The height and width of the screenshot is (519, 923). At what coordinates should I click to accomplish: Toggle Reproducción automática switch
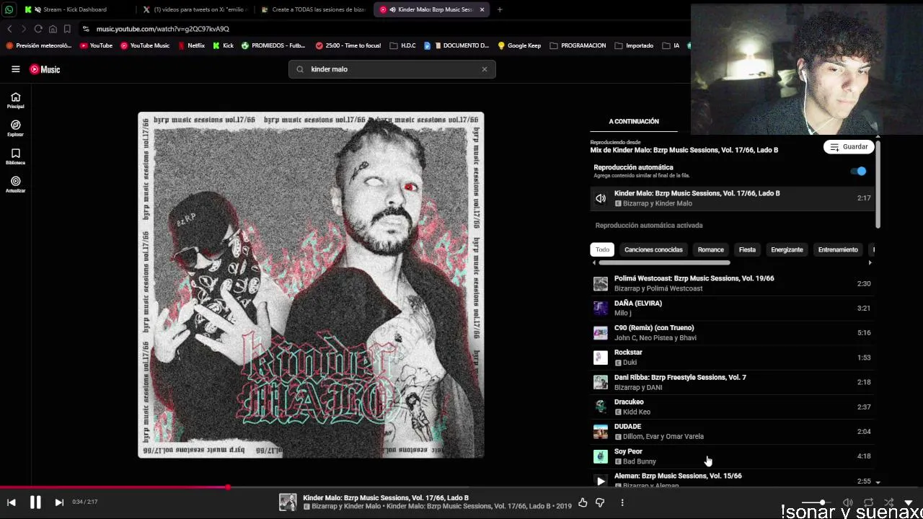(858, 171)
